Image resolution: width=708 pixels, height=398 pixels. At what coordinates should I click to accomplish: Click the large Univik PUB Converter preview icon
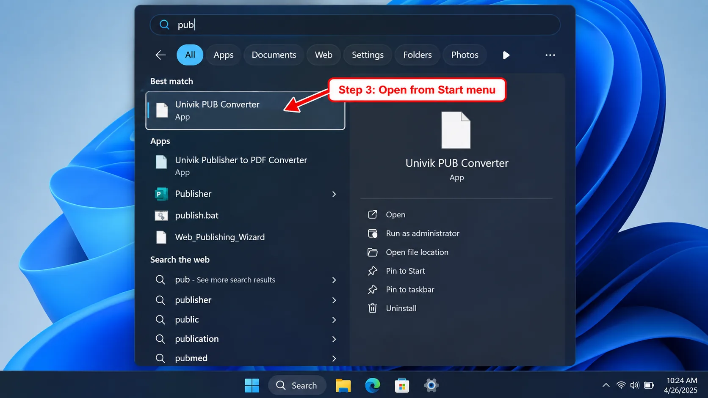click(x=456, y=130)
